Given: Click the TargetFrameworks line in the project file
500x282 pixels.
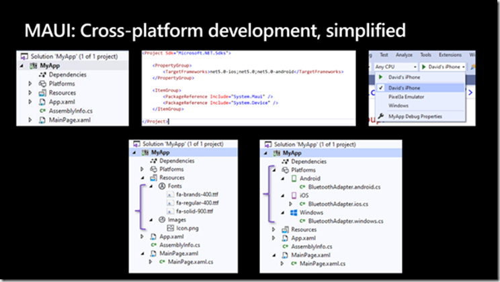Looking at the screenshot, I should click(253, 72).
